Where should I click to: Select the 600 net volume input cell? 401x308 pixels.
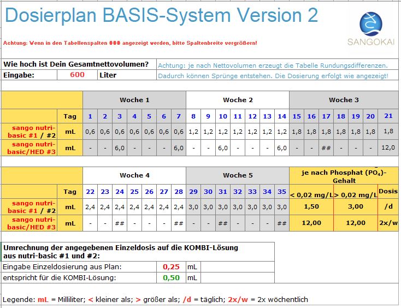(x=77, y=75)
